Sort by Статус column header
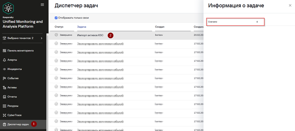The height and width of the screenshot is (131, 295). pyautogui.click(x=59, y=27)
